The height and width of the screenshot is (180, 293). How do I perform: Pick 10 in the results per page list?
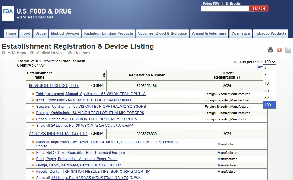pyautogui.click(x=266, y=83)
